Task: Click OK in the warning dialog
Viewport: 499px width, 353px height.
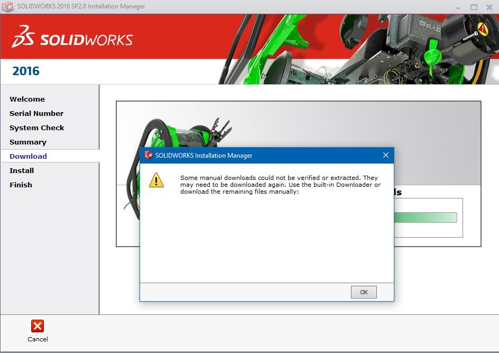Action: [364, 292]
